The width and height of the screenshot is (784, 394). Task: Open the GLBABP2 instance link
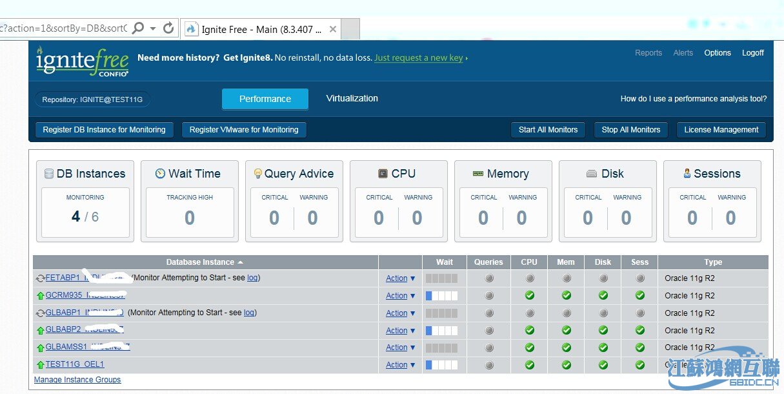click(x=84, y=329)
